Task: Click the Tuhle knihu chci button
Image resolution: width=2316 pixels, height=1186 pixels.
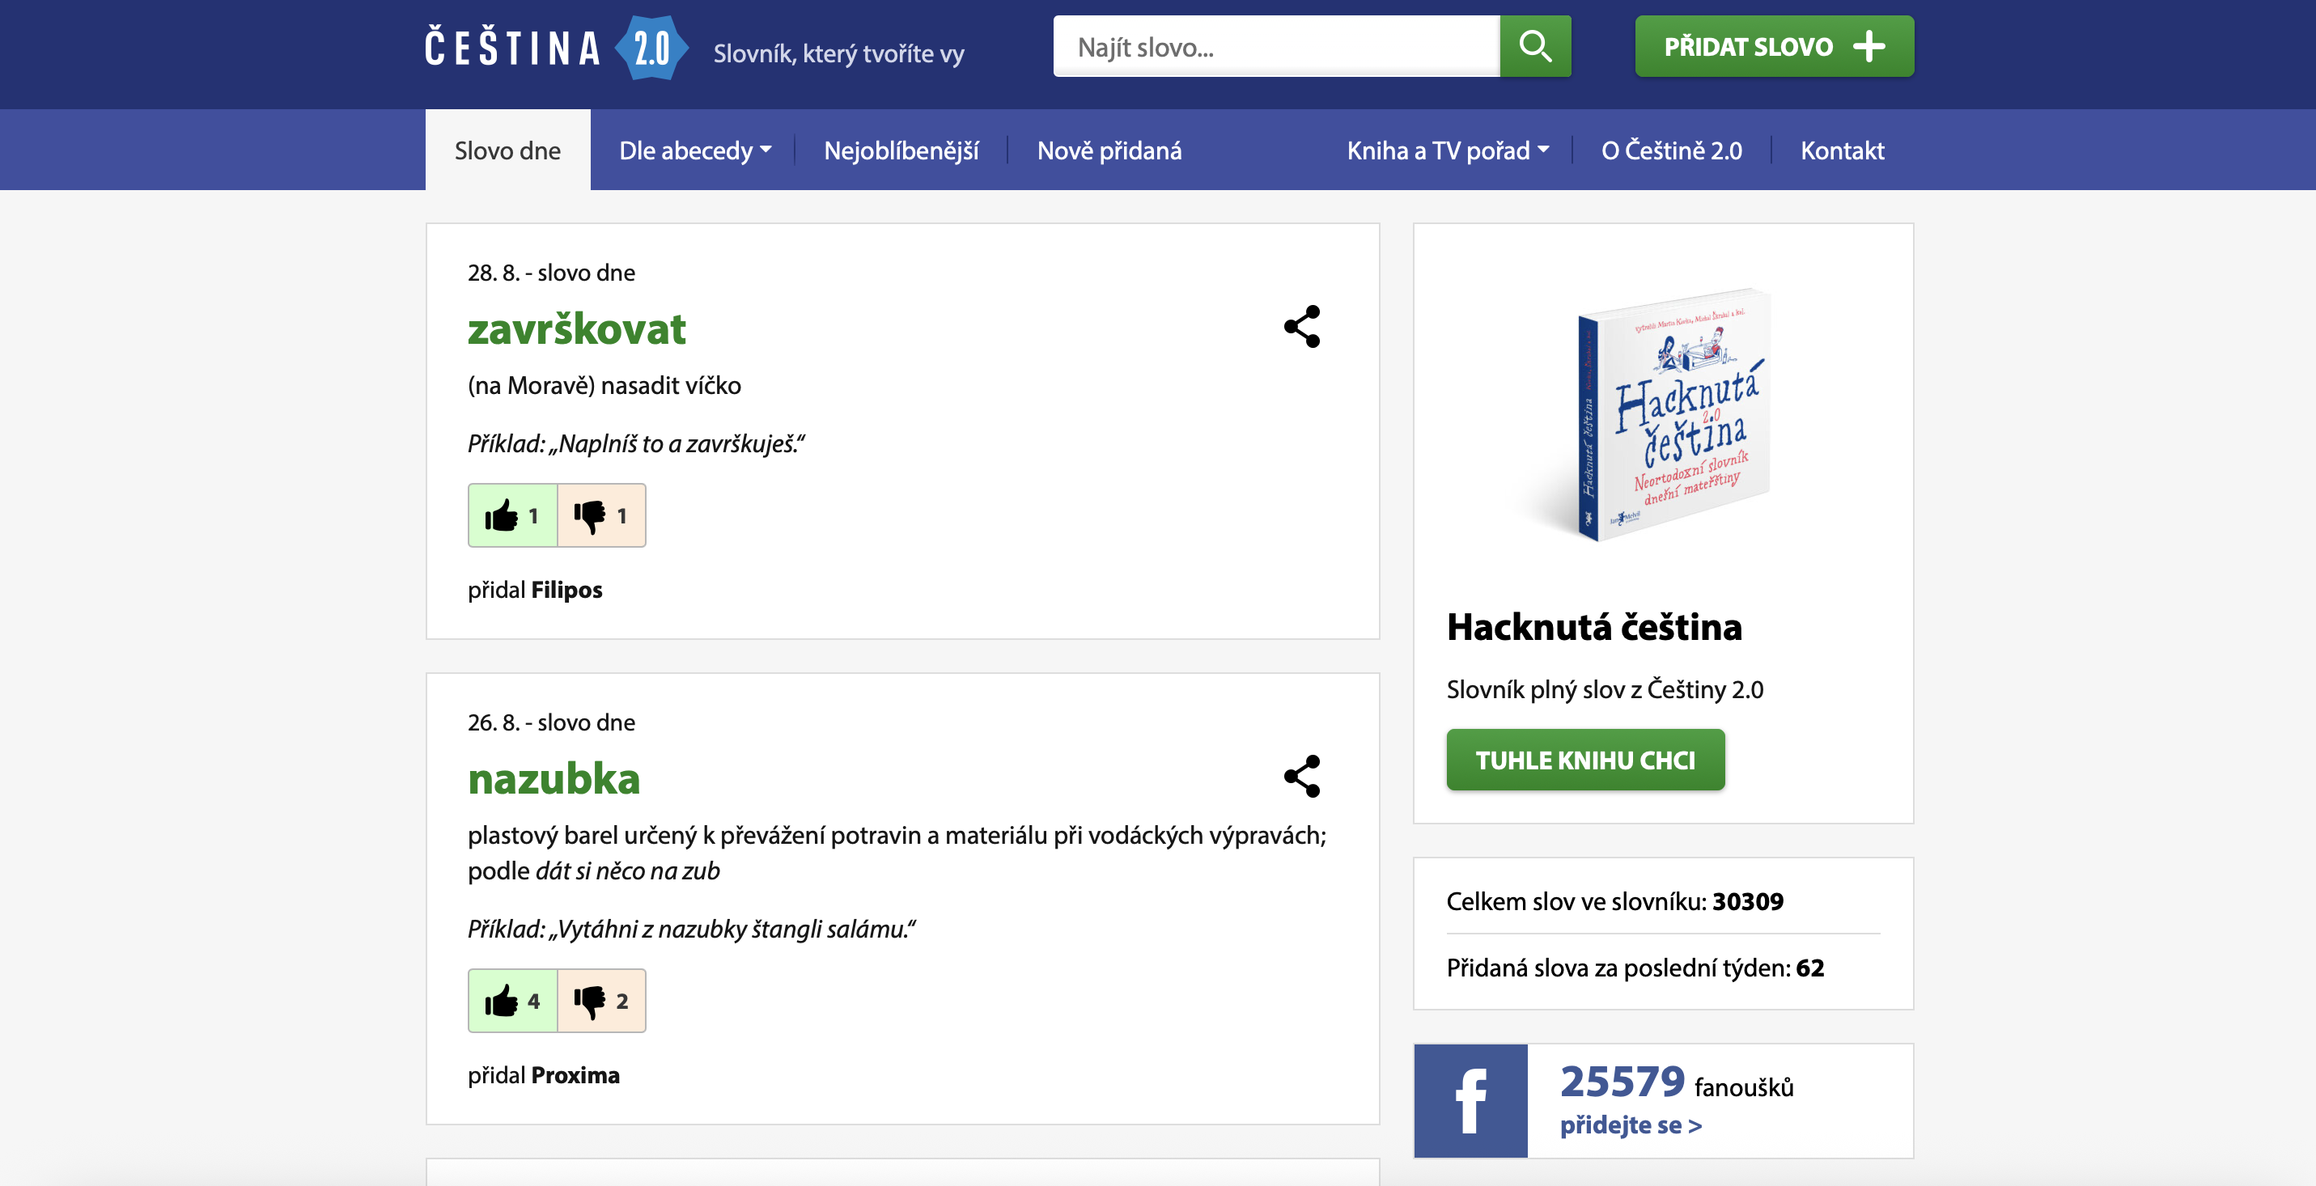Action: click(x=1585, y=759)
